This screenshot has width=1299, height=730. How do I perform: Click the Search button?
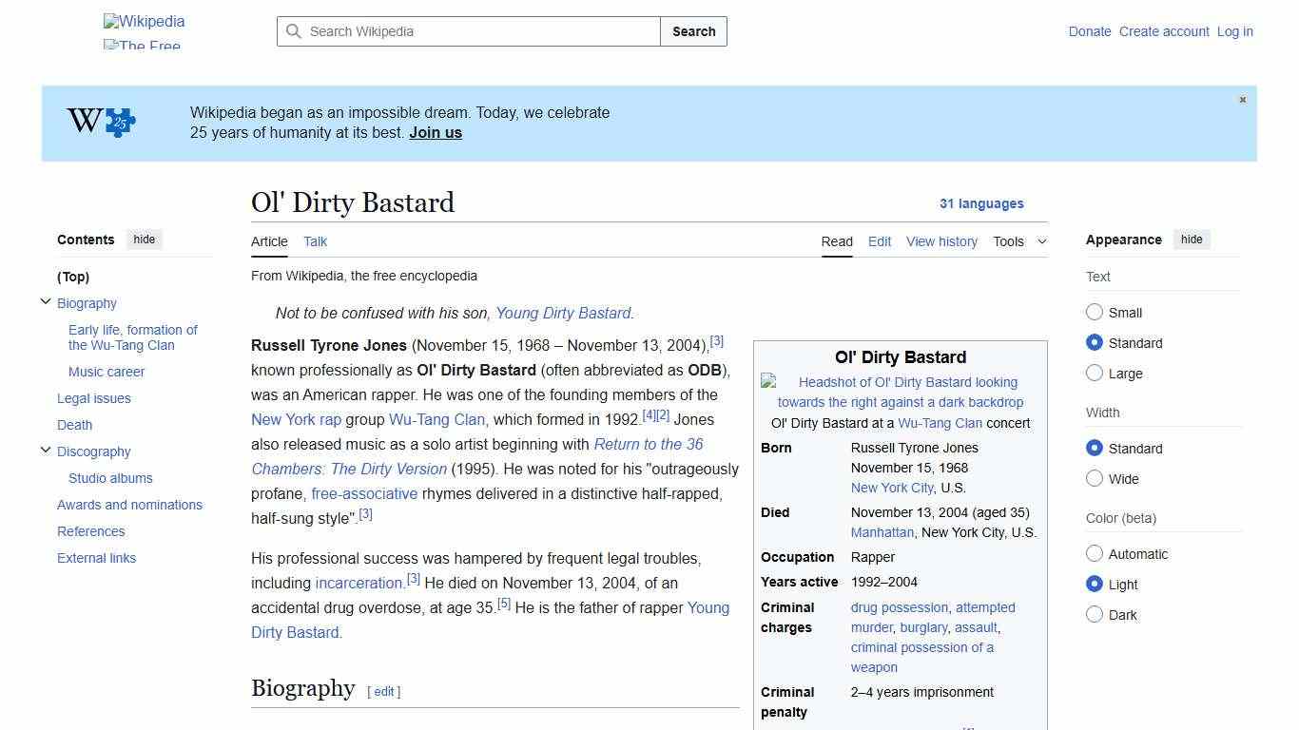pos(693,31)
